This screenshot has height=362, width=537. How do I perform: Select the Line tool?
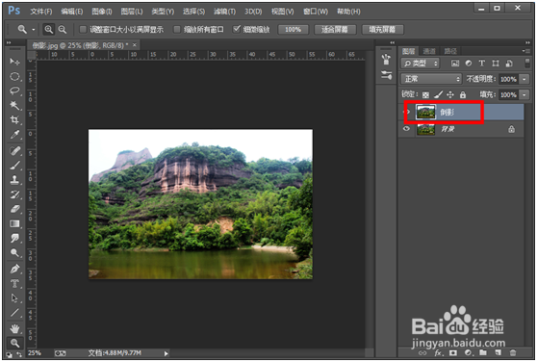coord(14,313)
